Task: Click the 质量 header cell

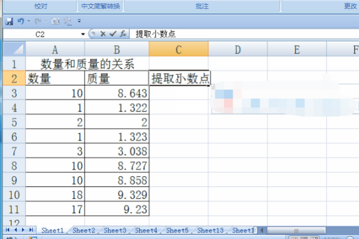Action: 117,78
